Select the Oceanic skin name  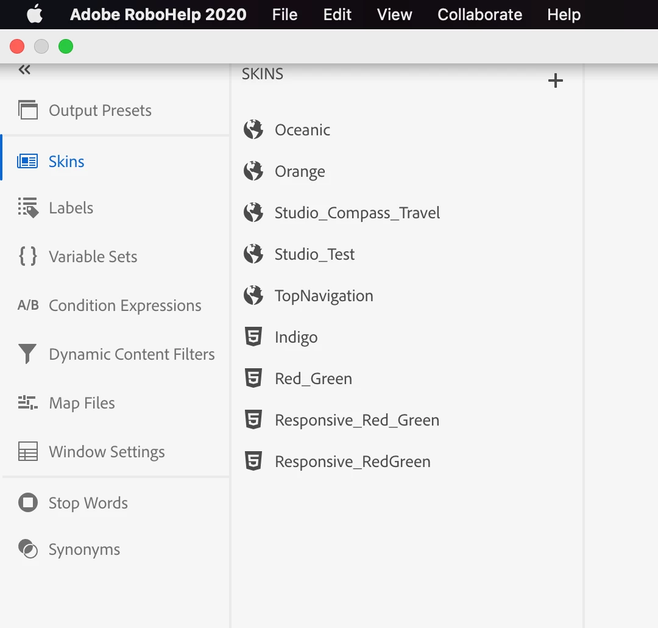tap(302, 130)
